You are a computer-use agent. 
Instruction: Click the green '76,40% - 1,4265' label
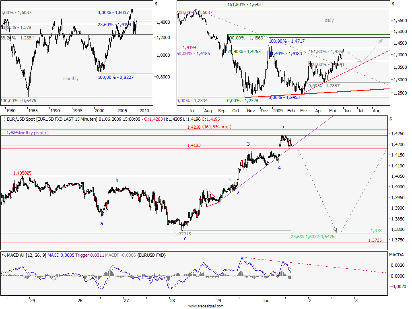click(244, 52)
